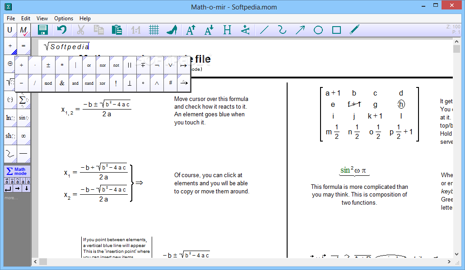Insert the hash symbol from the popup
Screen dimensions: 465x270
tap(171, 83)
